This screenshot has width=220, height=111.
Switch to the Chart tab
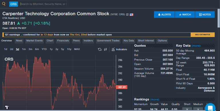(50, 41)
